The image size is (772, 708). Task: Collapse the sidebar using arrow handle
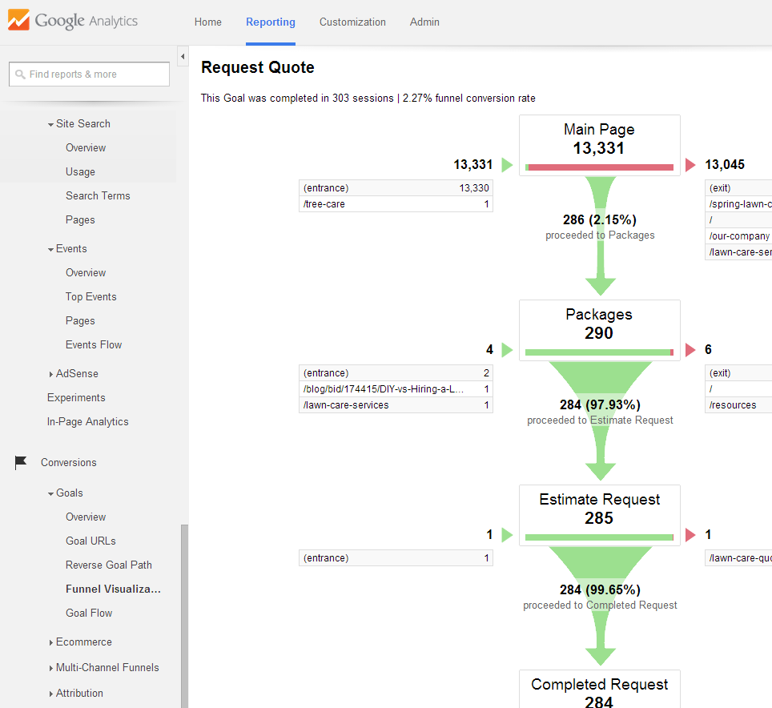coord(182,57)
